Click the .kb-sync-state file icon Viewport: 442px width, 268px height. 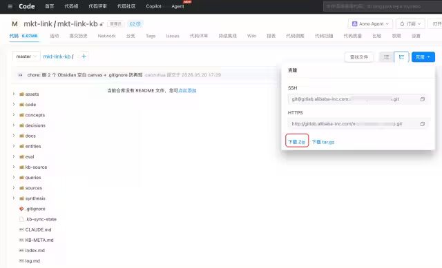click(x=21, y=219)
